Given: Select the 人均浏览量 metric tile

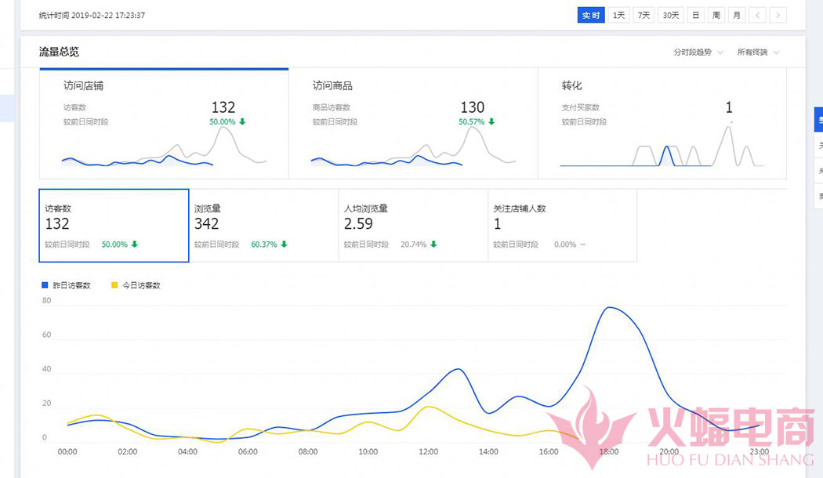Looking at the screenshot, I should click(x=412, y=225).
